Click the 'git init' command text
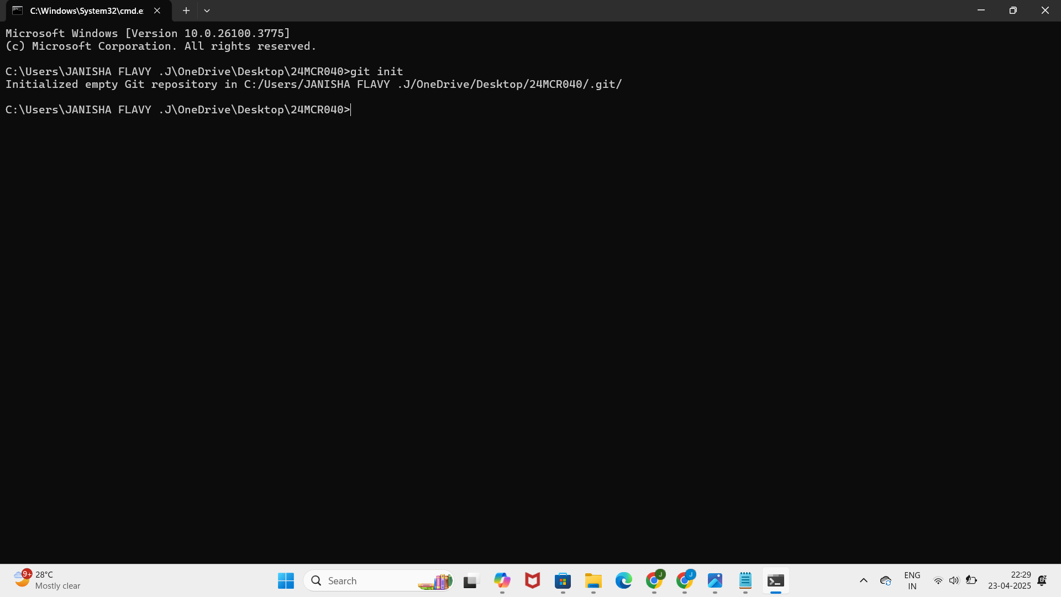This screenshot has height=597, width=1061. point(376,71)
